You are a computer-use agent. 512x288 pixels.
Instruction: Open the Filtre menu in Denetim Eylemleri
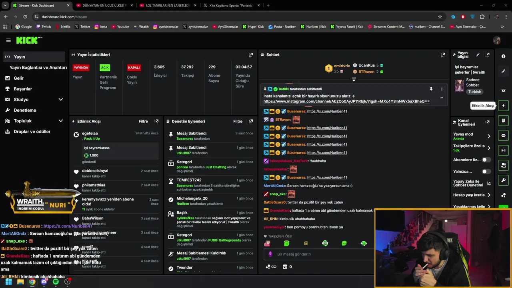pos(238,121)
